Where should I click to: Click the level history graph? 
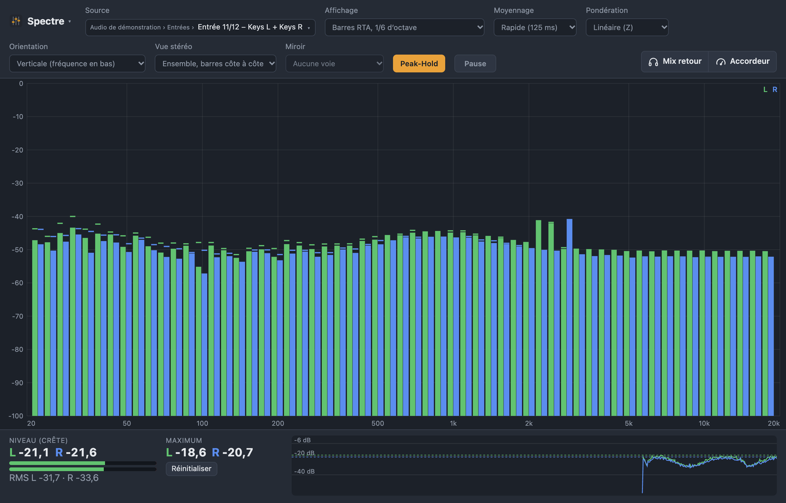point(534,465)
